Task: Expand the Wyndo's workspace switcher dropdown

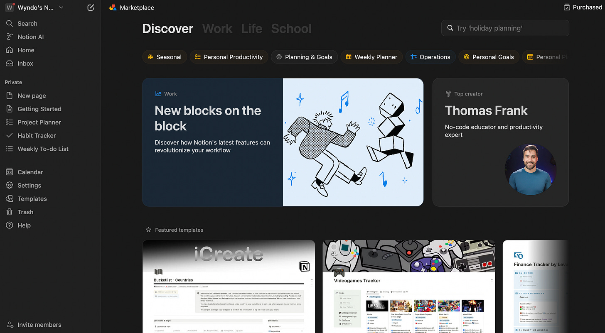Action: click(61, 7)
